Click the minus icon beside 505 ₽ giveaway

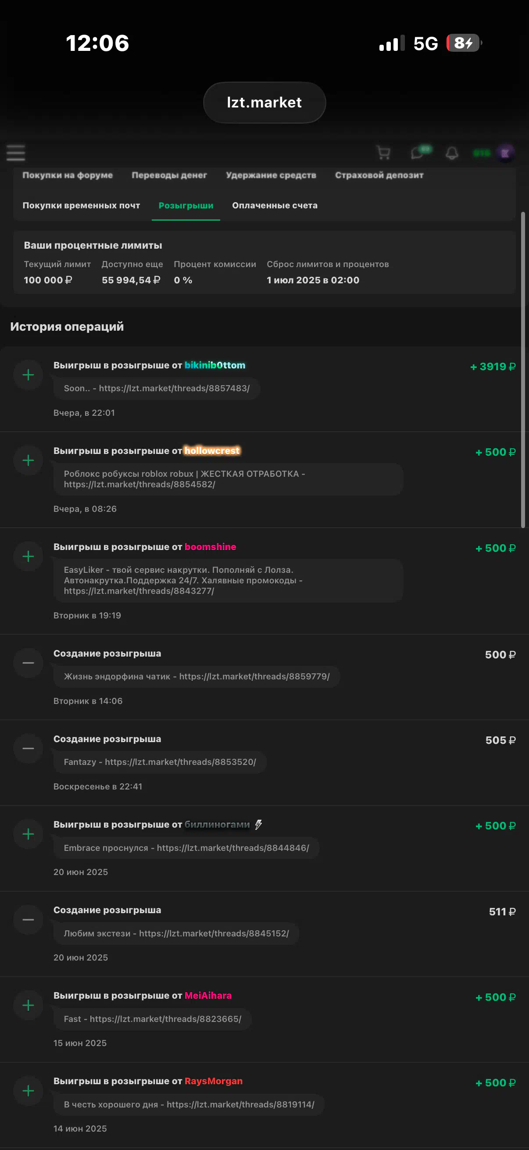point(28,748)
